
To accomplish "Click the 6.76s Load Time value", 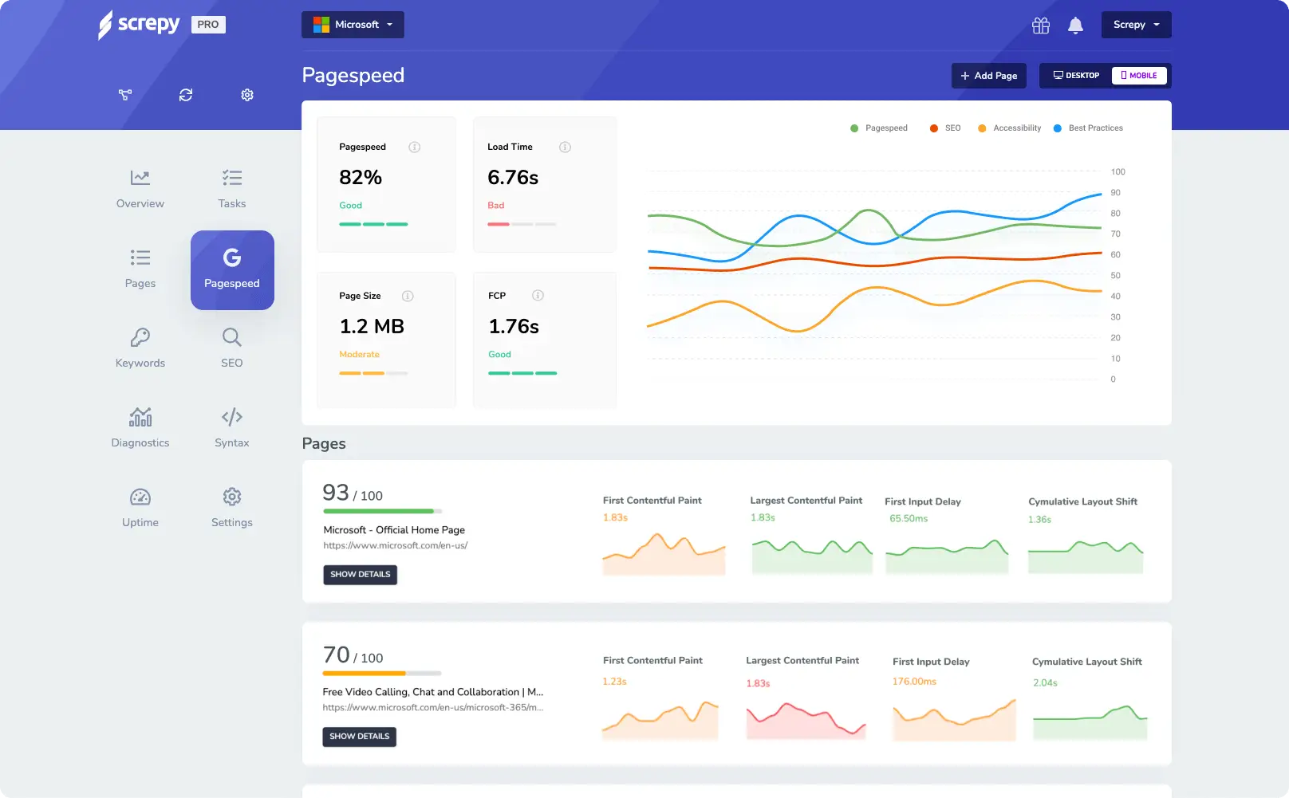I will pos(513,178).
